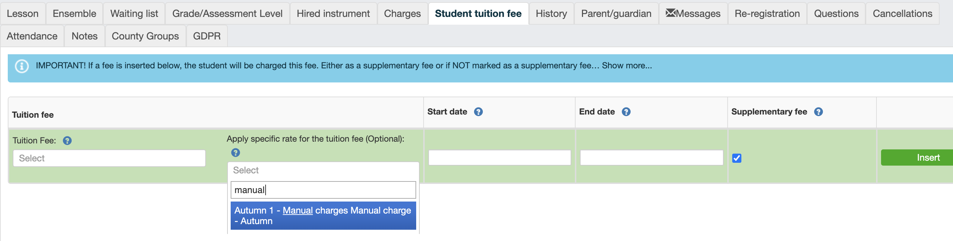The width and height of the screenshot is (953, 241).
Task: Click the End date input field
Action: pyautogui.click(x=651, y=158)
